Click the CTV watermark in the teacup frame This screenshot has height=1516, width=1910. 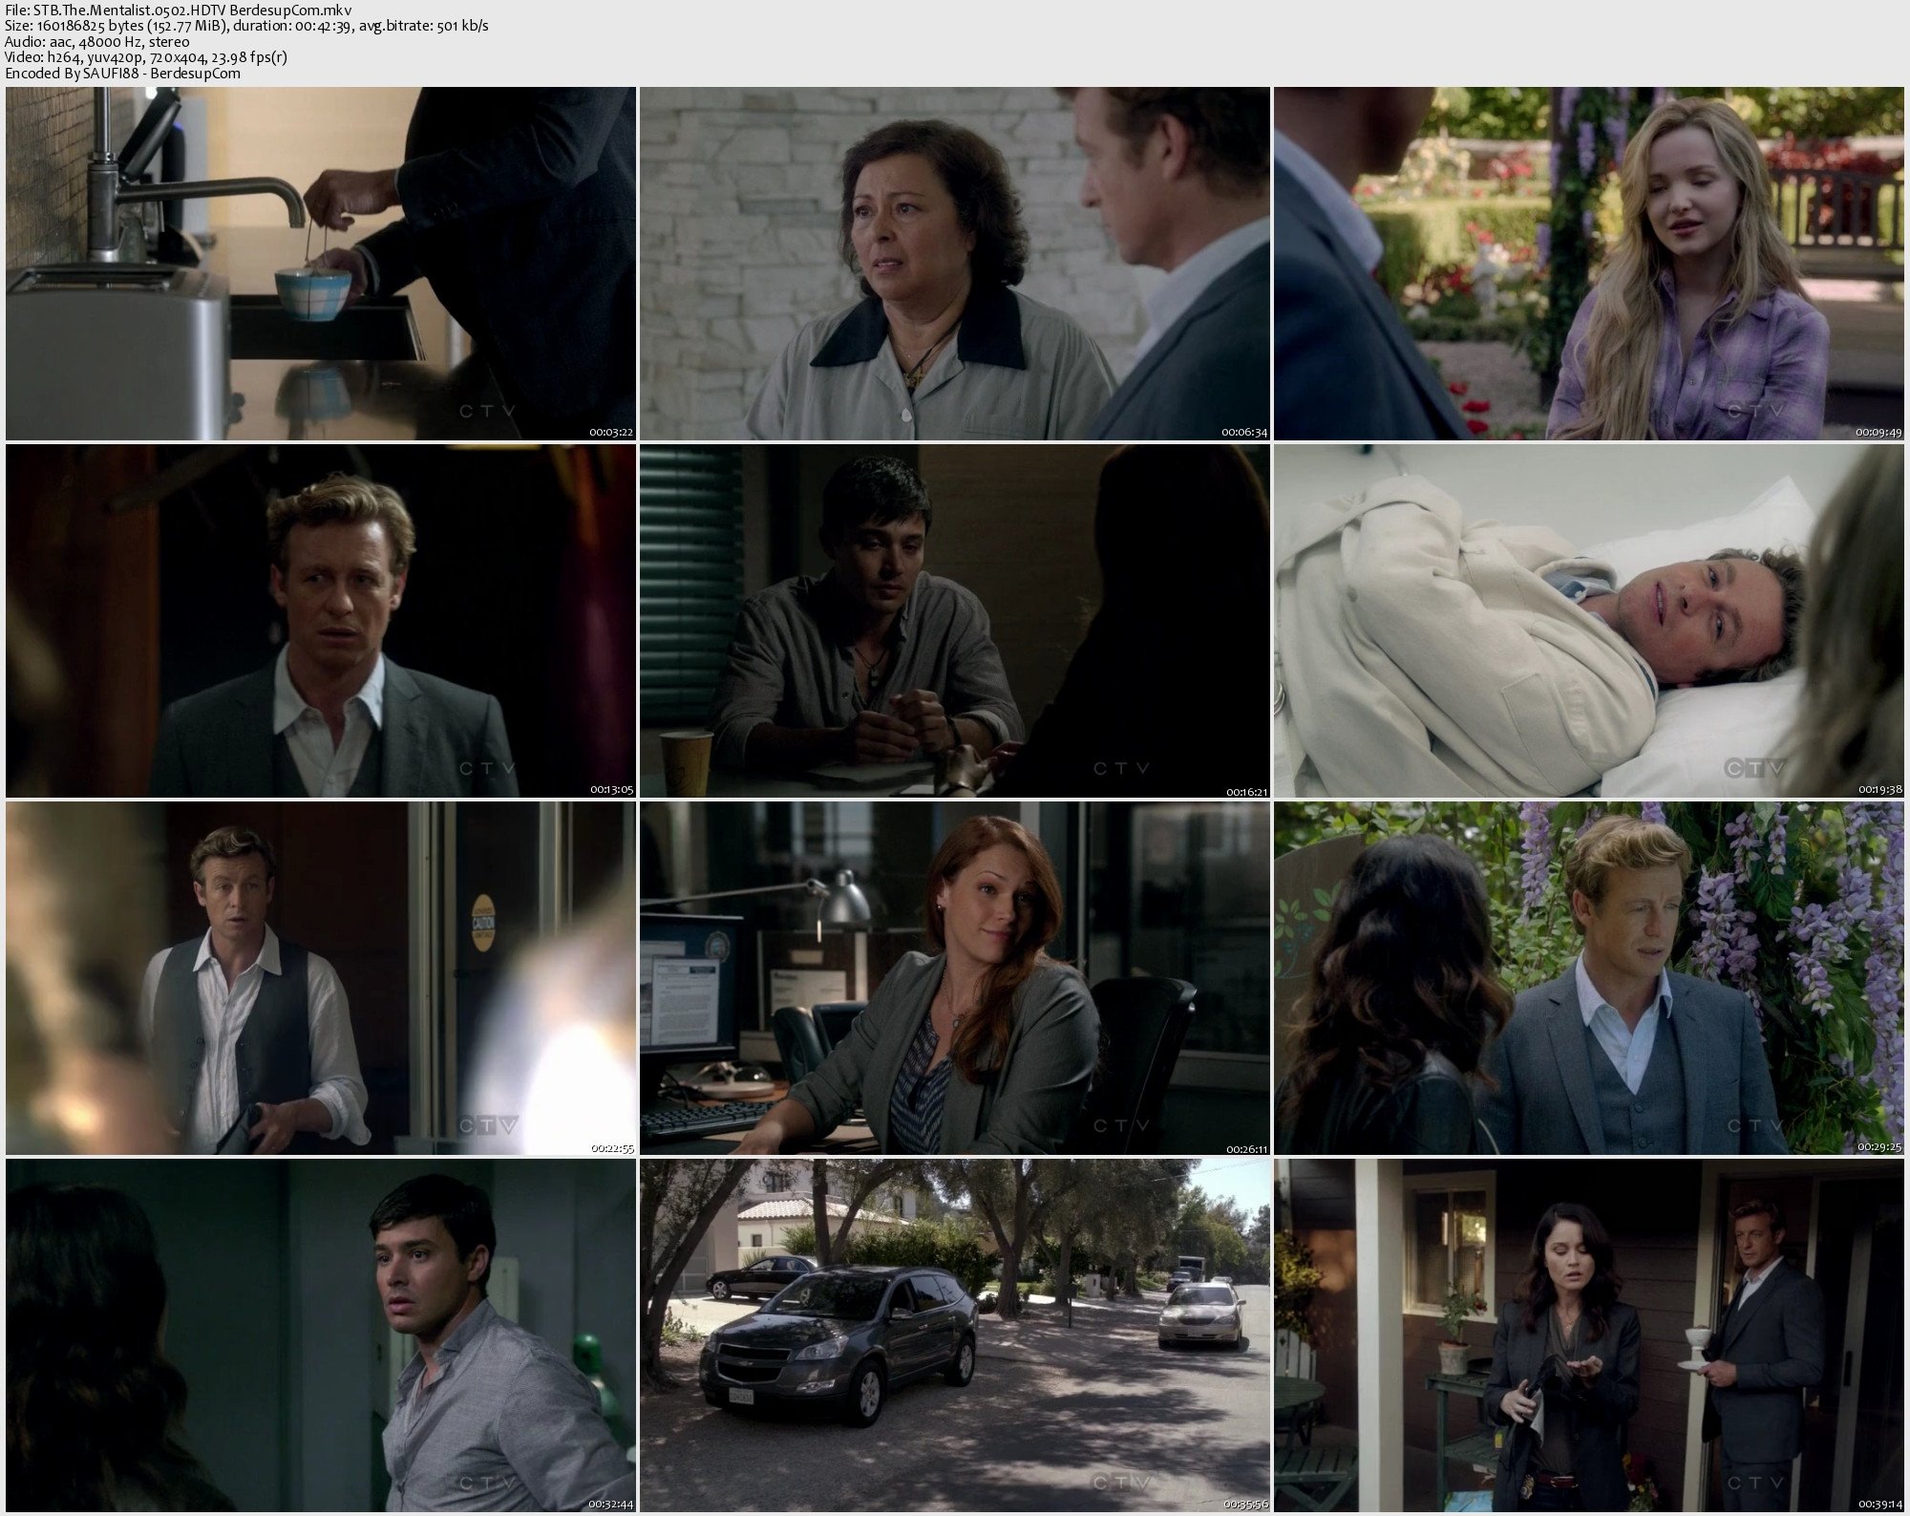click(487, 411)
